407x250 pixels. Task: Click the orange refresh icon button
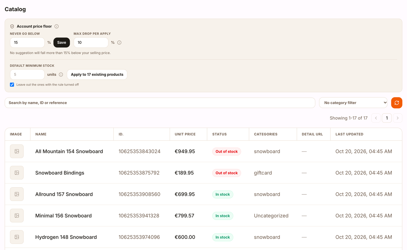(397, 103)
